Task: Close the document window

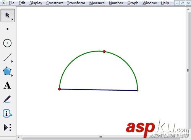Action: [188, 3]
